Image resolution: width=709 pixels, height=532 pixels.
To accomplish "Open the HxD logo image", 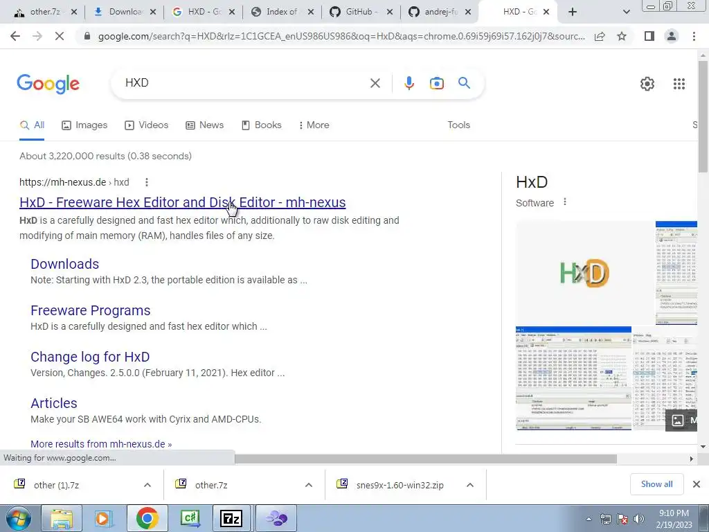I will pos(584,273).
